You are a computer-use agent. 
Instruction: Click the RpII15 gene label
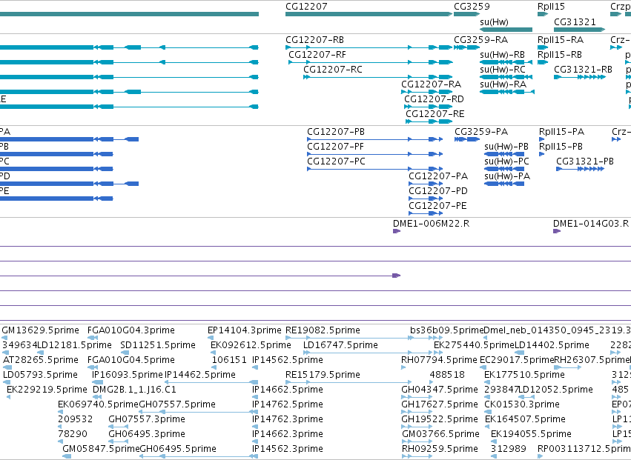551,7
